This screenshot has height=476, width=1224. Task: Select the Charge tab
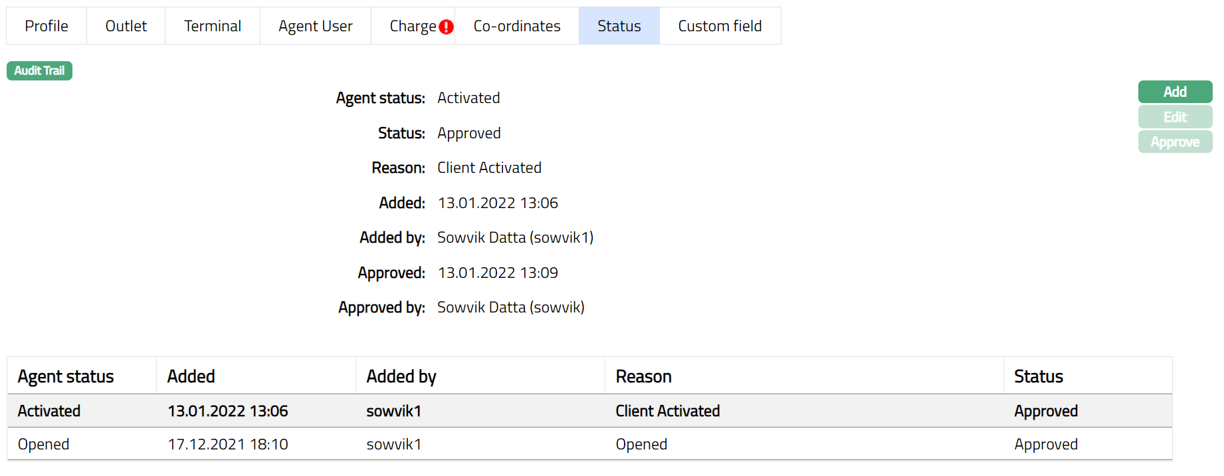point(412,26)
